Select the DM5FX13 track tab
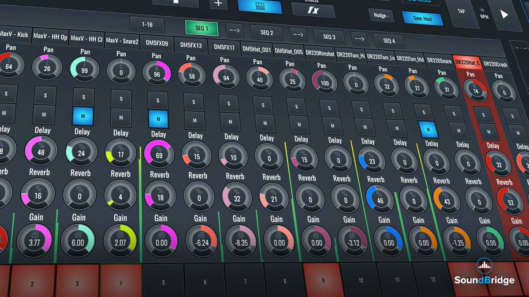This screenshot has height=297, width=529. coord(191,45)
